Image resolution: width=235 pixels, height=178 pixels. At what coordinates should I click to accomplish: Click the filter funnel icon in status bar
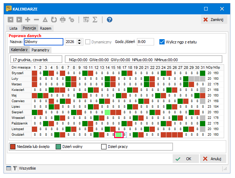15,168
